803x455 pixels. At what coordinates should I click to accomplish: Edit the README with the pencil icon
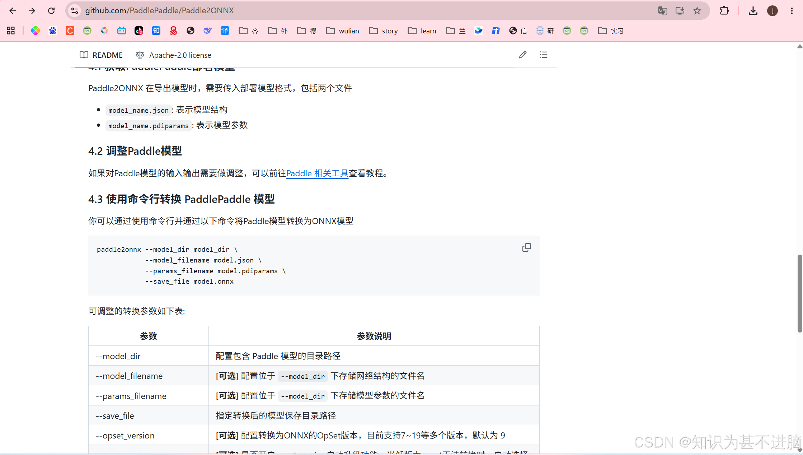pos(523,55)
